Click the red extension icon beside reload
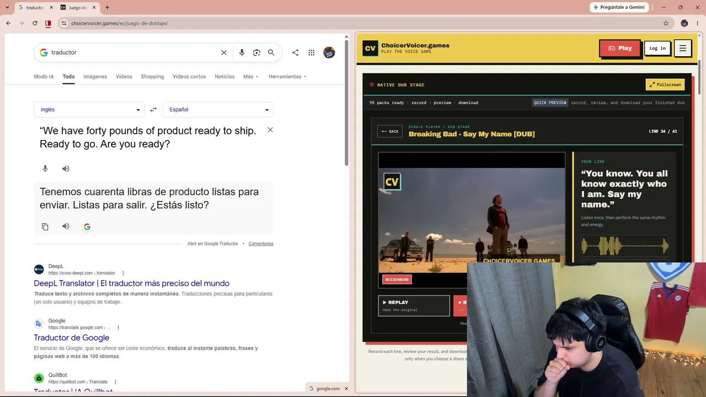 click(48, 23)
